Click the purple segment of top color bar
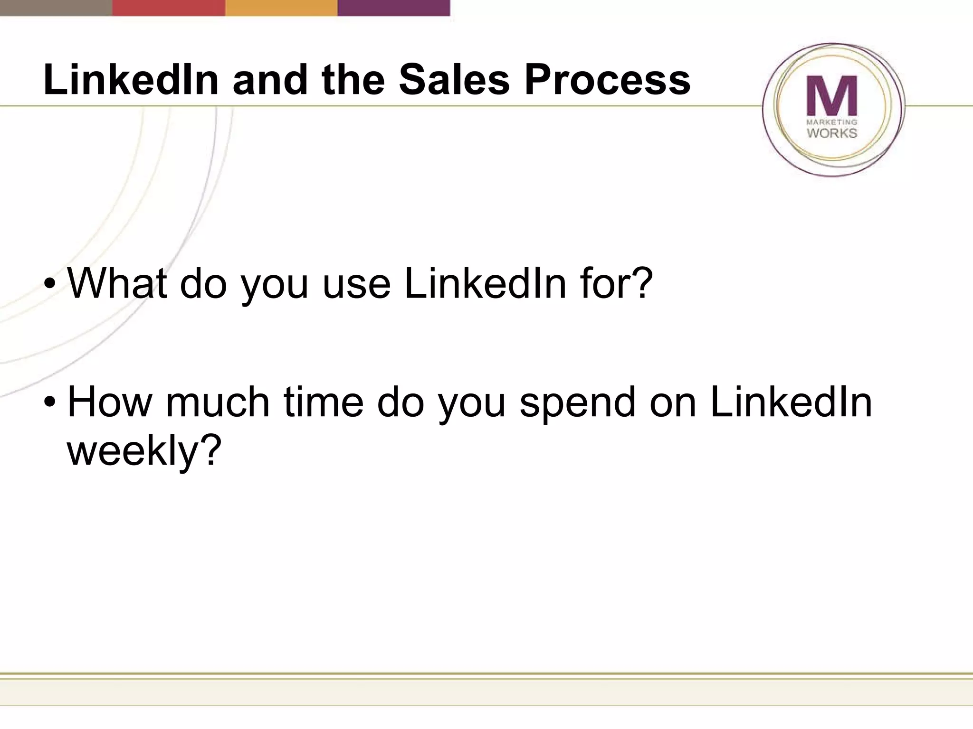The image size is (973, 729). click(x=394, y=8)
